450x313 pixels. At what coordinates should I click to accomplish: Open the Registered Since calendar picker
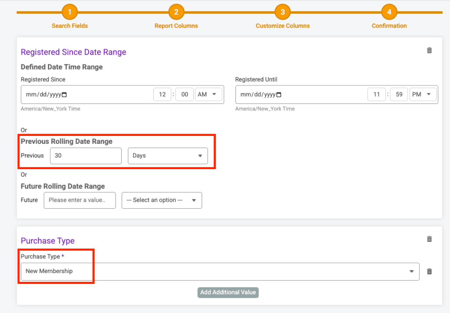tap(64, 95)
